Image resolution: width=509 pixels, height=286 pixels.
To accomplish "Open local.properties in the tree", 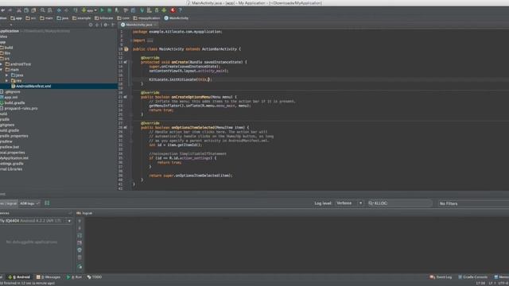I will [13, 153].
